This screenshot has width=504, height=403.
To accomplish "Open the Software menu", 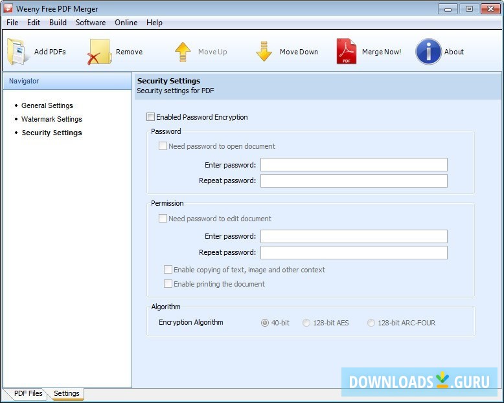I will point(91,23).
